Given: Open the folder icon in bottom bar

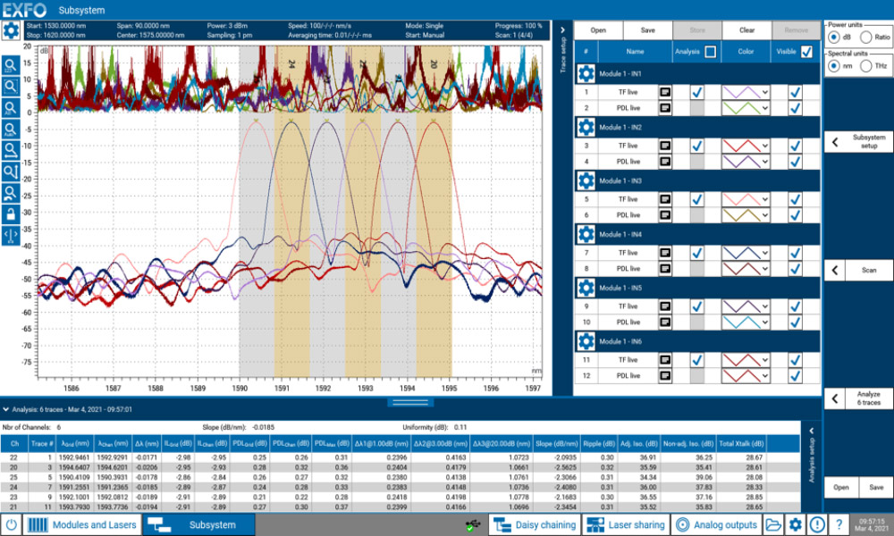Looking at the screenshot, I should click(772, 524).
